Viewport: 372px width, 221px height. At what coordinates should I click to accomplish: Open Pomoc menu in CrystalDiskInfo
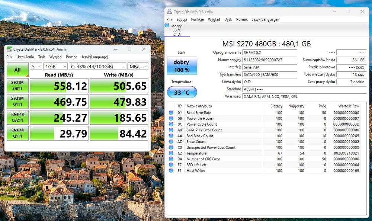(242, 19)
